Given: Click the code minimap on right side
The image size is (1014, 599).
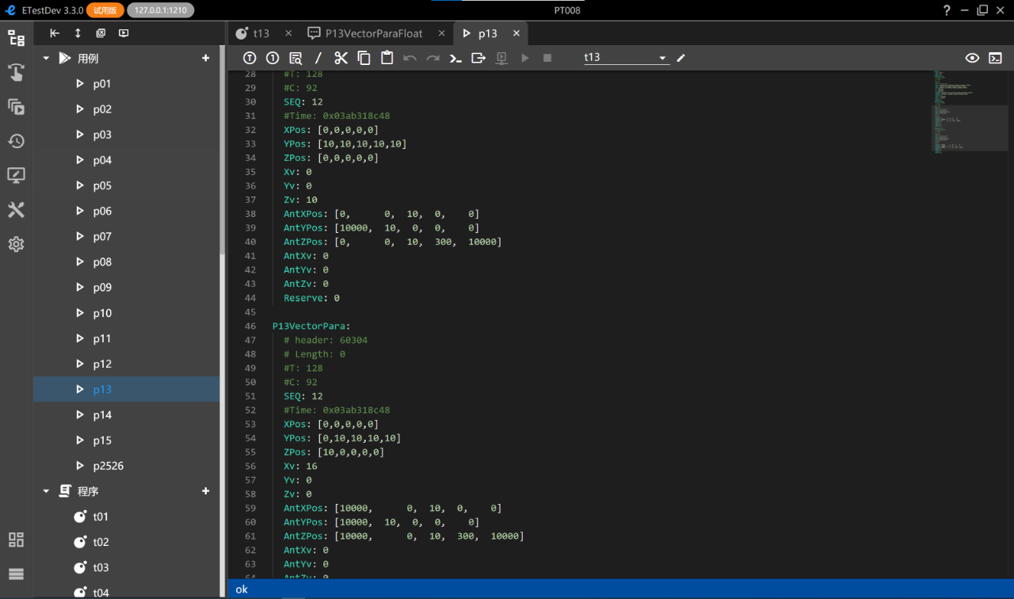Looking at the screenshot, I should [970, 111].
